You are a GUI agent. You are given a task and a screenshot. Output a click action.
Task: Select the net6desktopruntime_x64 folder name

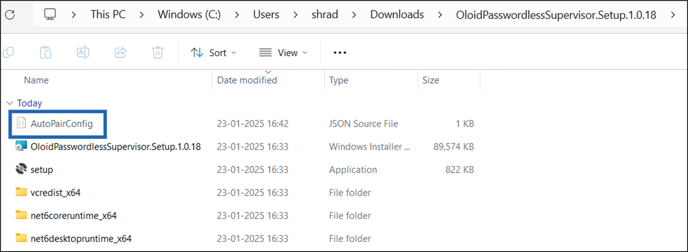81,238
